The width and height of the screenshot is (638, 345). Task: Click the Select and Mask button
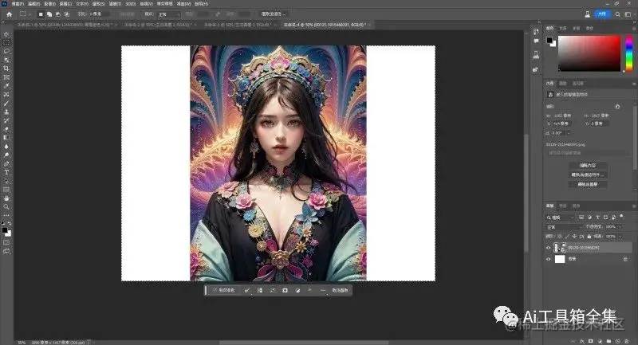pyautogui.click(x=273, y=14)
